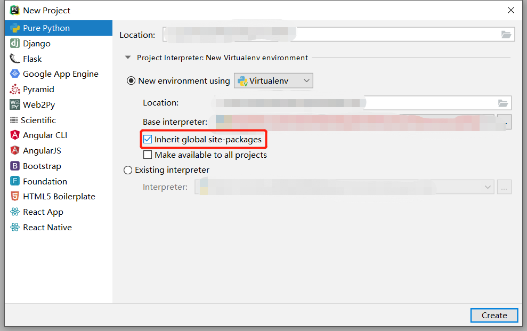Select Existing interpreter radio button

point(128,170)
